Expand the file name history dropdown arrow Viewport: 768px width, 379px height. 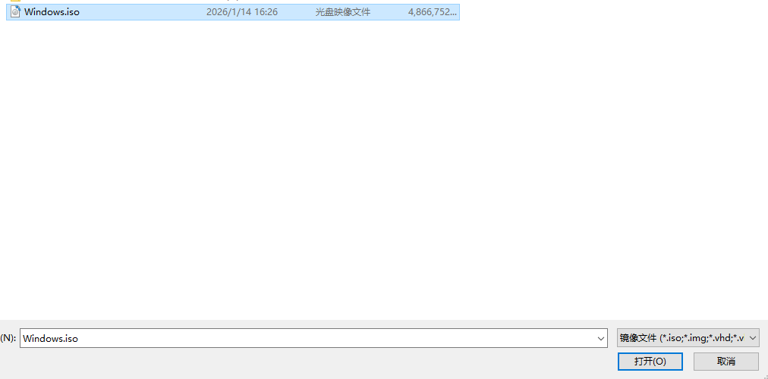(601, 339)
